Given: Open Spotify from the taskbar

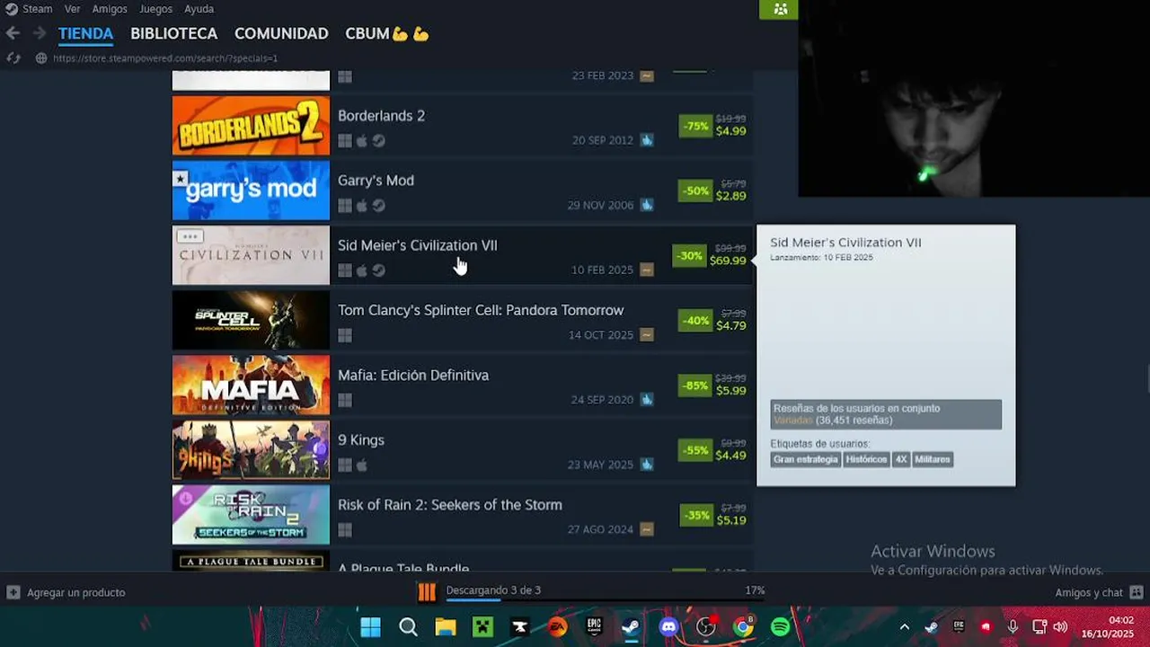Looking at the screenshot, I should pyautogui.click(x=781, y=626).
